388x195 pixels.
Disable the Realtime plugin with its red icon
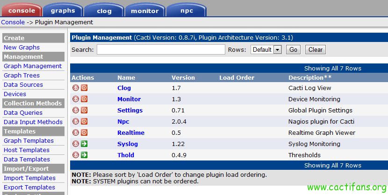point(84,132)
